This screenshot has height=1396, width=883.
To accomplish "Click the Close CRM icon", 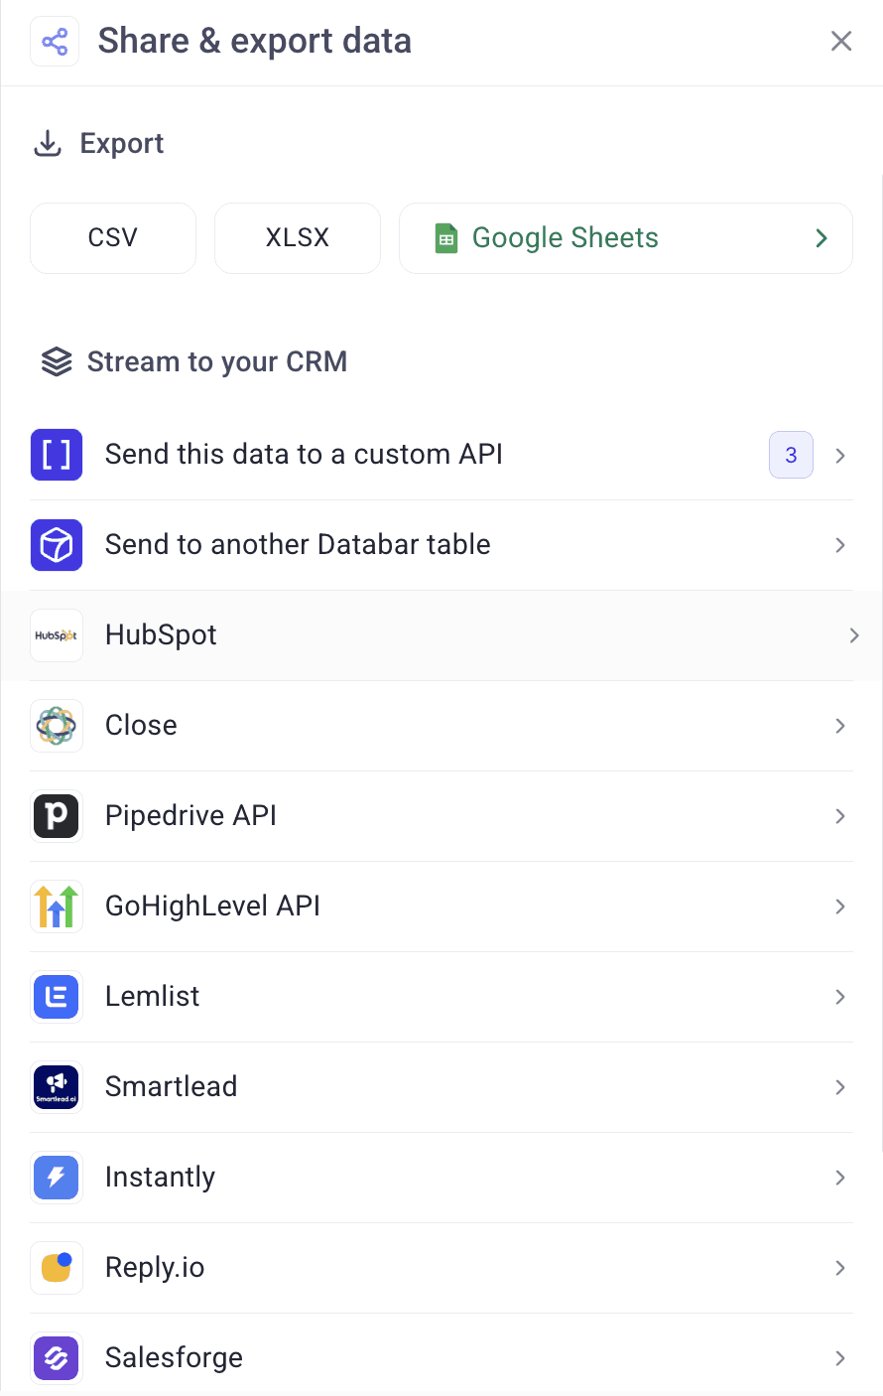I will (57, 725).
